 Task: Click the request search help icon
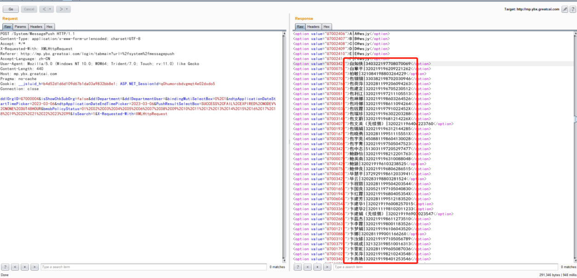(x=5, y=267)
